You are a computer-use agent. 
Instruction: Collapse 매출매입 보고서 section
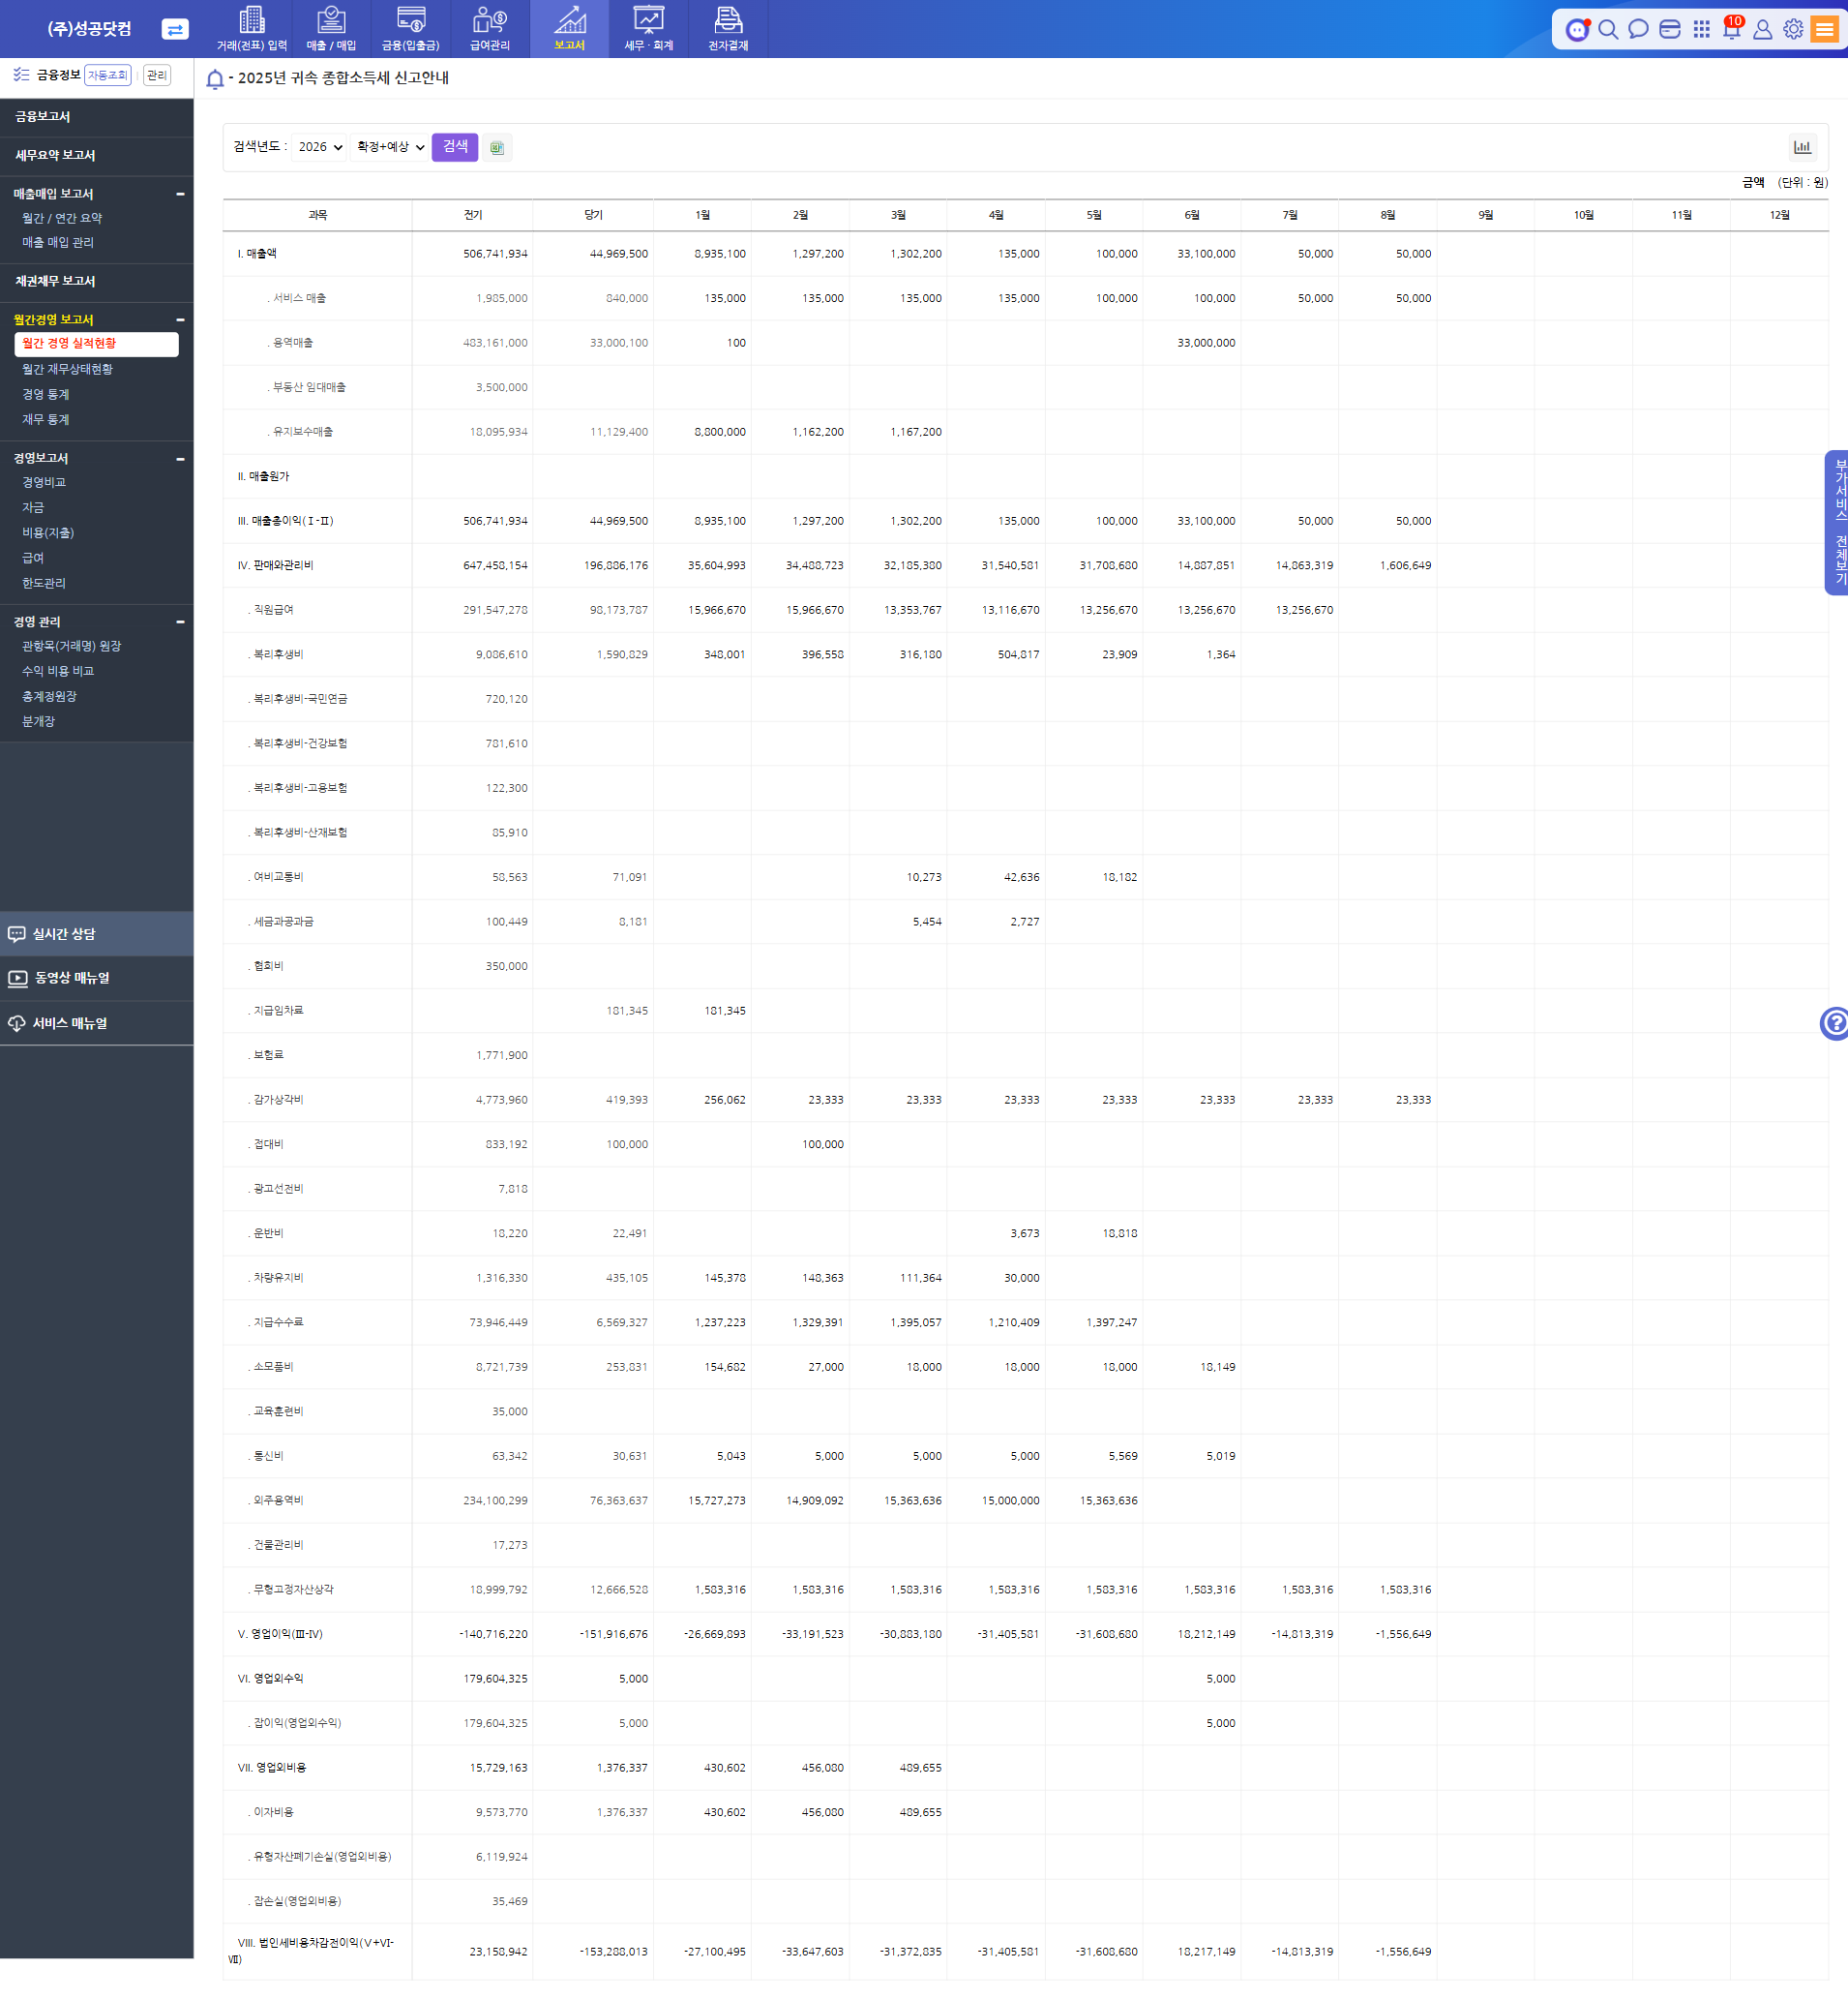[x=180, y=195]
